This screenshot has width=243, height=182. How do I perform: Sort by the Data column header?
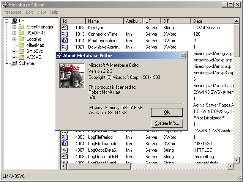(x=212, y=21)
